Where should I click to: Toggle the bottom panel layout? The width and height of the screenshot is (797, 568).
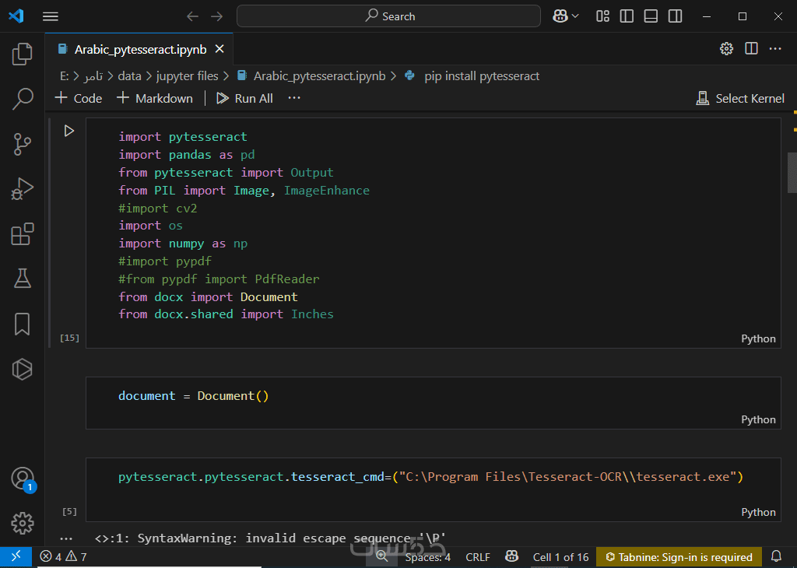pos(651,16)
